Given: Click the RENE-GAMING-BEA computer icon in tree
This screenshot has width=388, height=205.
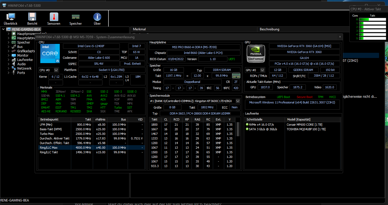Looking at the screenshot, I should pos(9,29).
